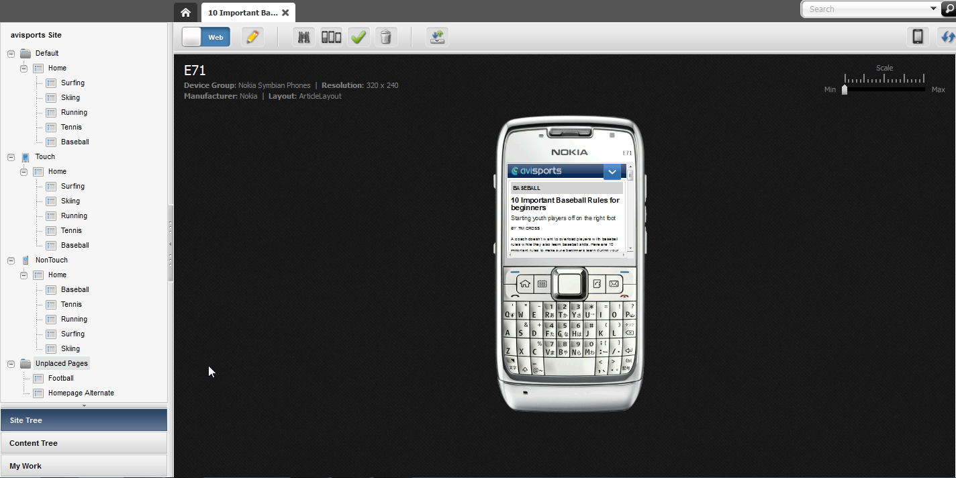Click the Search magnifier icon
The image size is (956, 478).
[949, 9]
